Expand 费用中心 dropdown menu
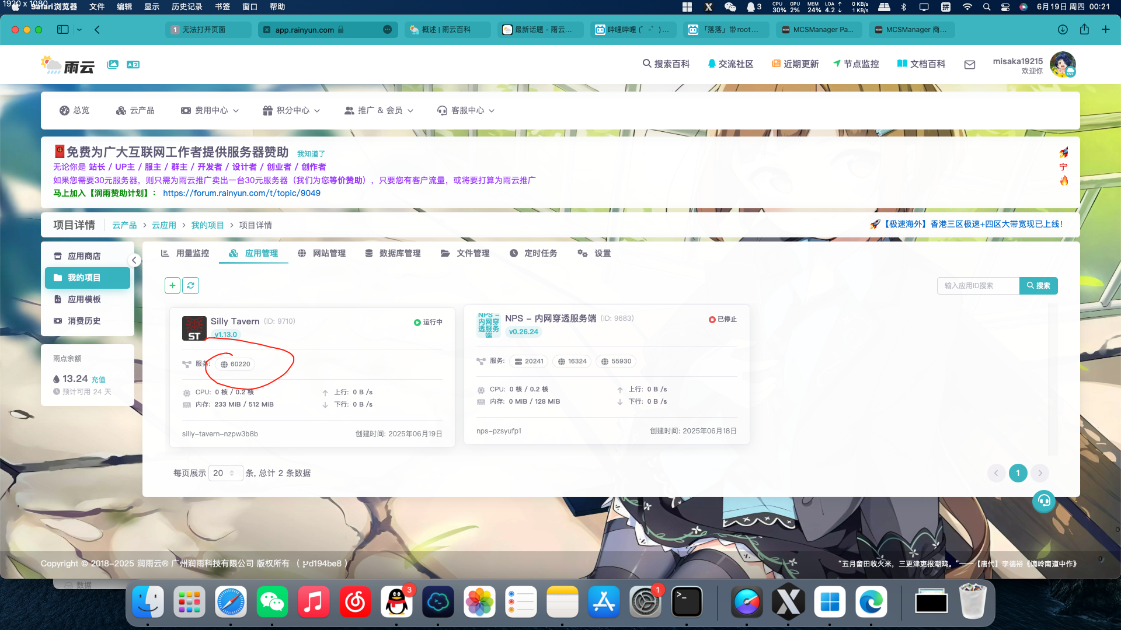The image size is (1121, 630). tap(210, 110)
